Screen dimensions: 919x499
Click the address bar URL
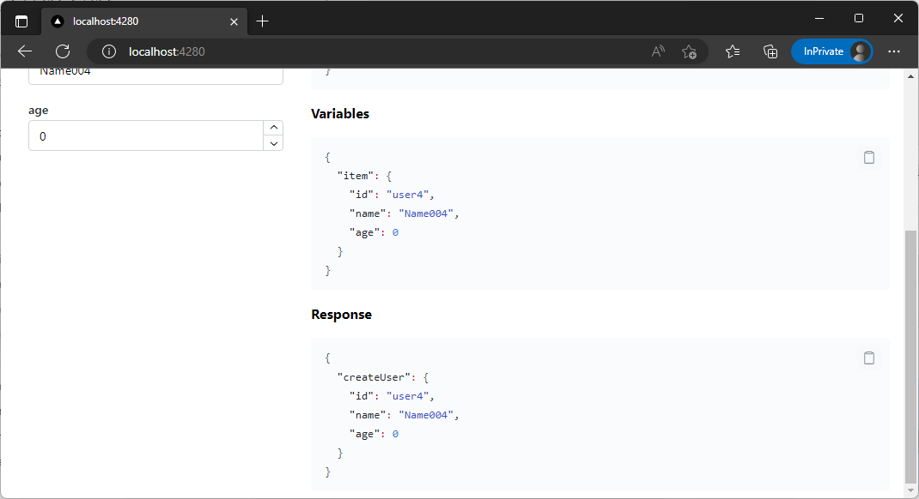click(x=167, y=51)
